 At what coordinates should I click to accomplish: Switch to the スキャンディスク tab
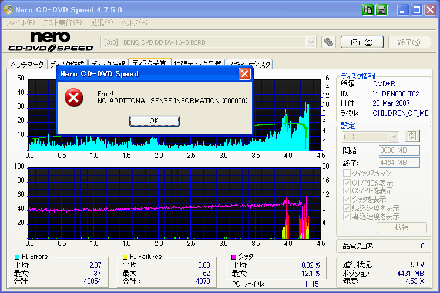[249, 64]
